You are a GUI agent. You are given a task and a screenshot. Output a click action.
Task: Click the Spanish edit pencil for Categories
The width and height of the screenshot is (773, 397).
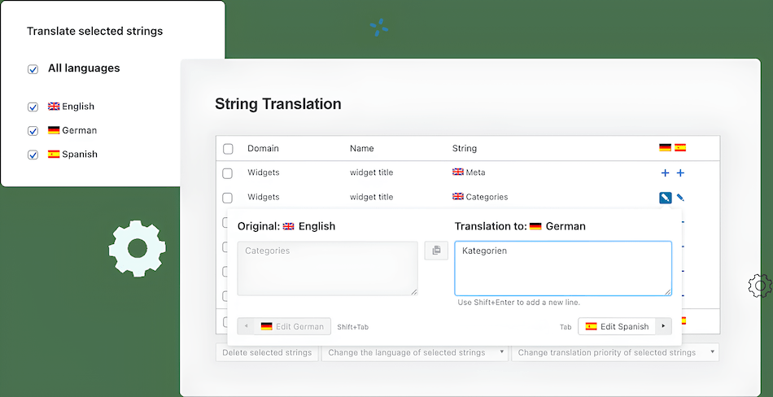[x=680, y=198]
